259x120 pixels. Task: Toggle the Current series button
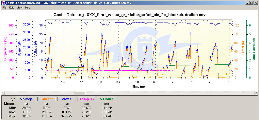pos(47,99)
